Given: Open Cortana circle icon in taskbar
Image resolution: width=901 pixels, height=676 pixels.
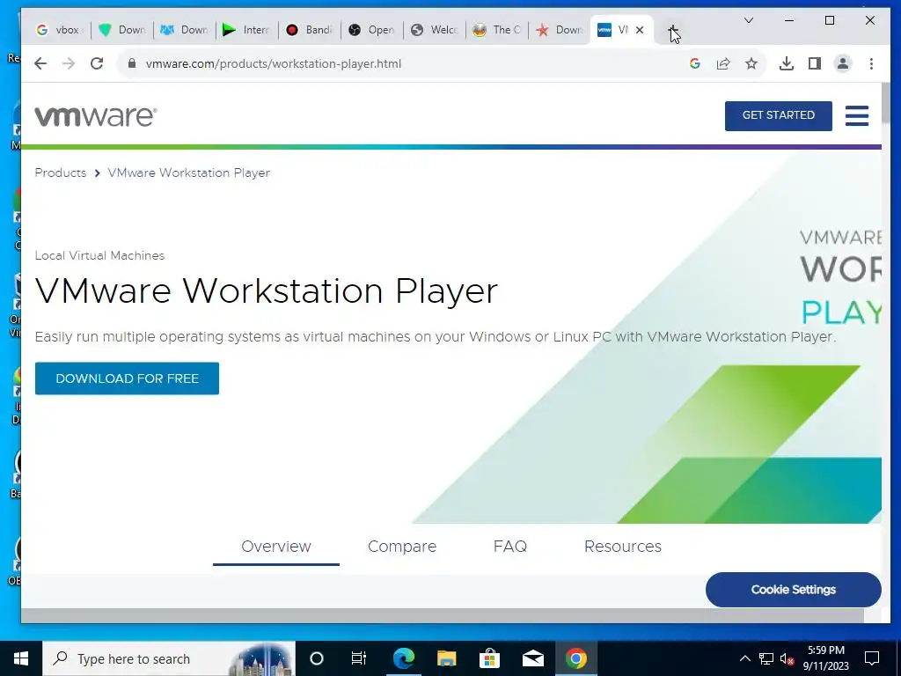Looking at the screenshot, I should click(x=317, y=658).
